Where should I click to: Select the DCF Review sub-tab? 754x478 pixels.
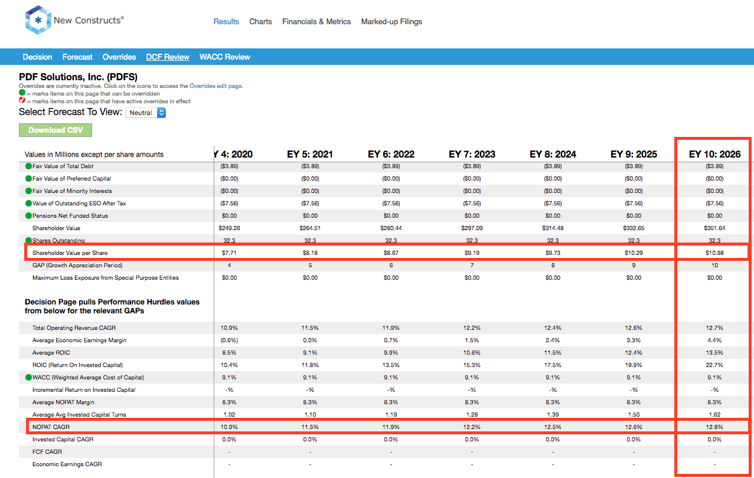pos(168,57)
